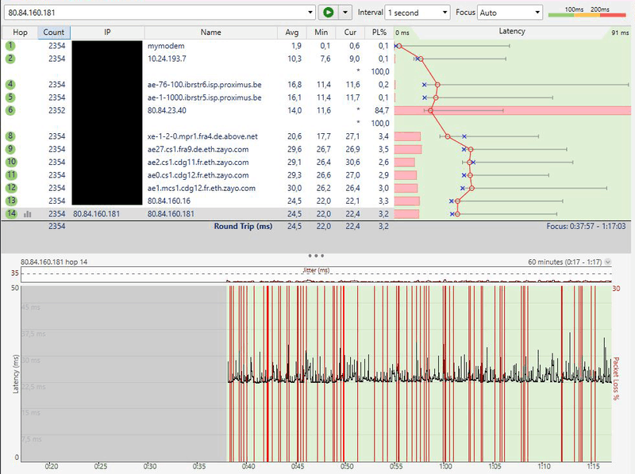
Task: Toggle timeline graph icon on hop 14
Action: click(27, 214)
